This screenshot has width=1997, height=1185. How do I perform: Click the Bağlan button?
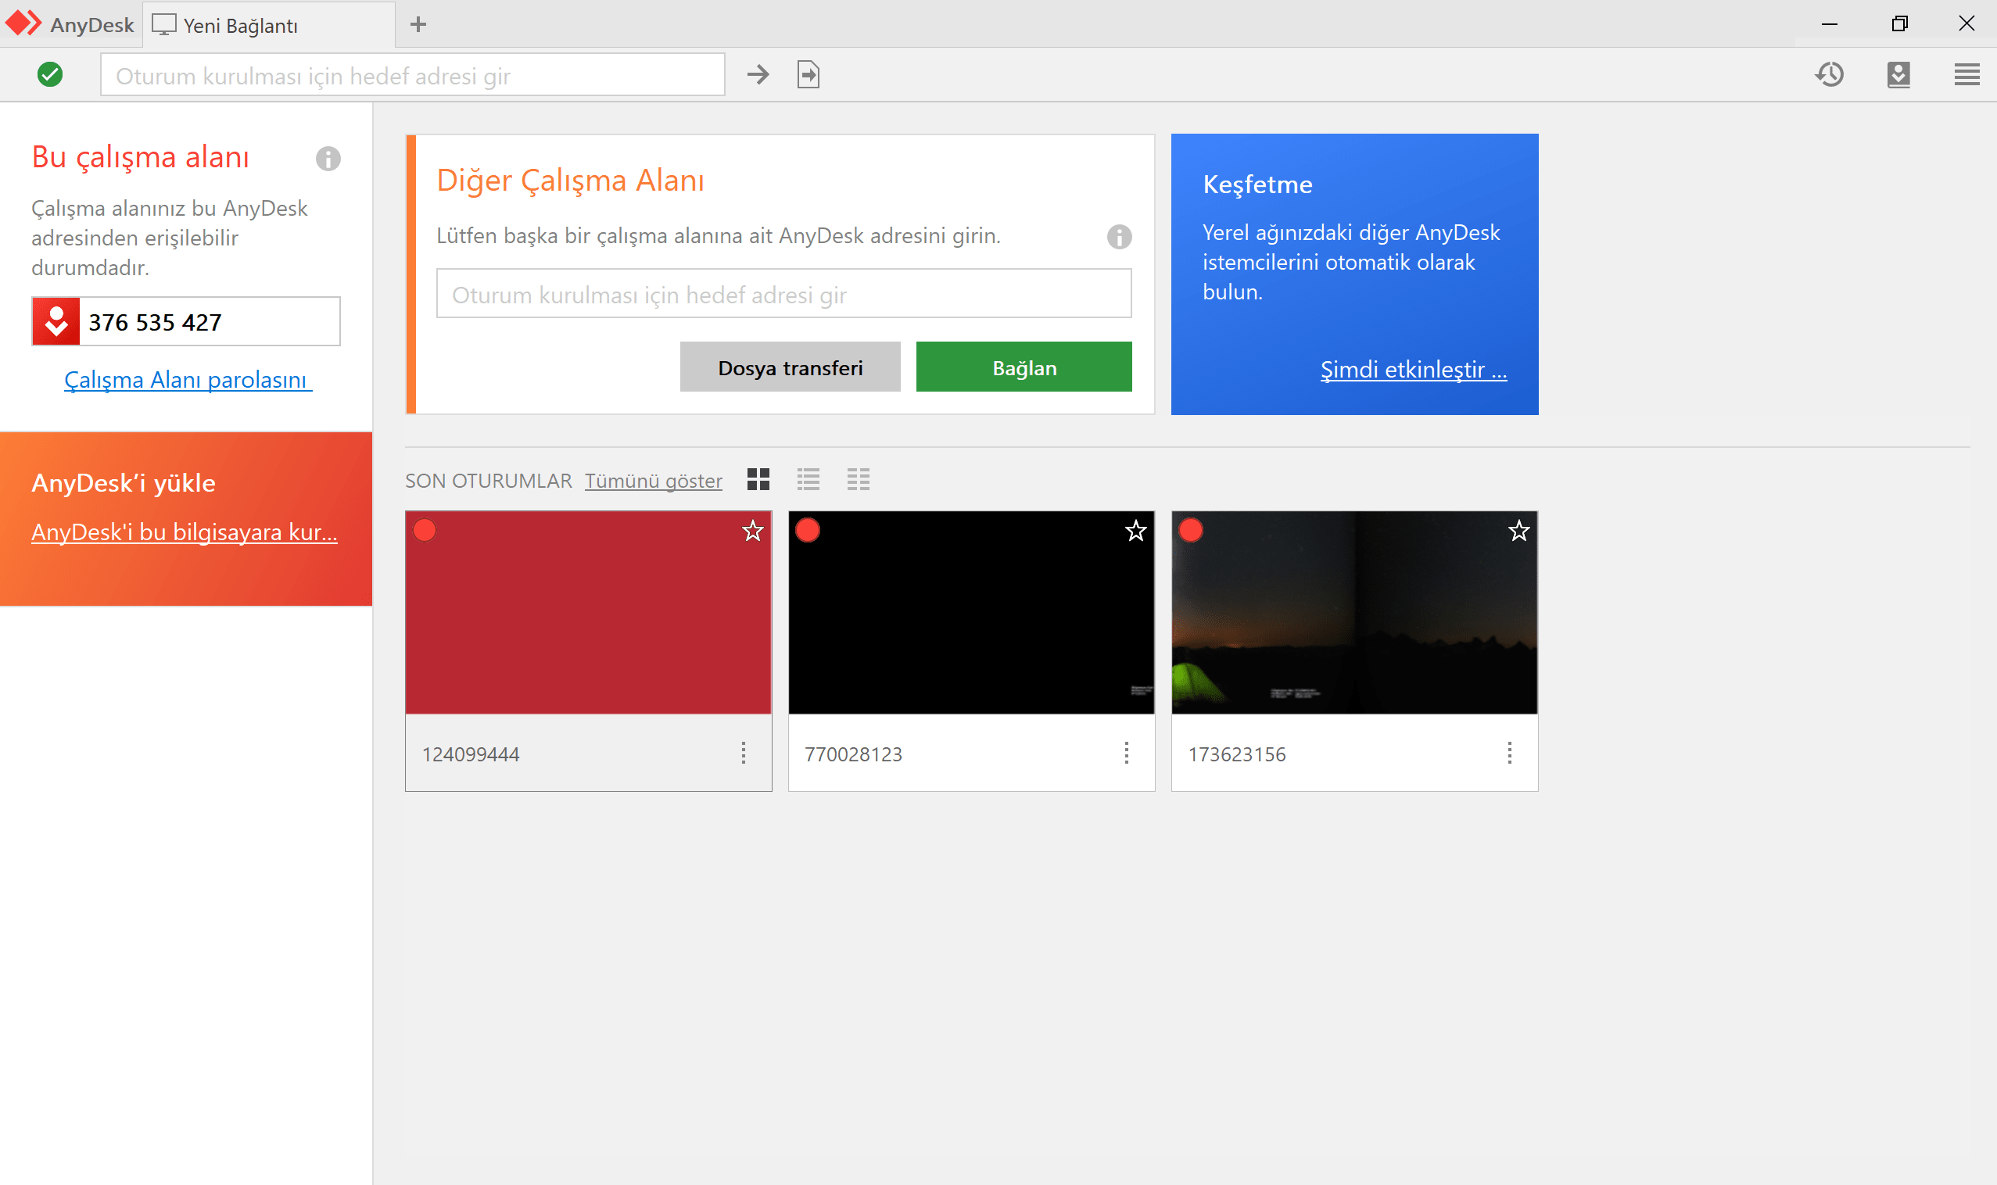tap(1024, 367)
